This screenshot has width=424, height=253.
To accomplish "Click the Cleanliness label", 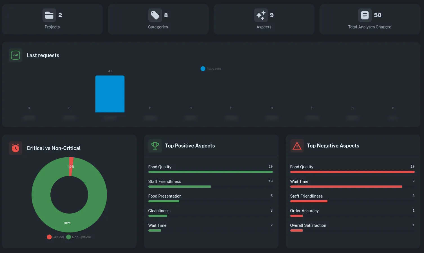I will coord(159,211).
